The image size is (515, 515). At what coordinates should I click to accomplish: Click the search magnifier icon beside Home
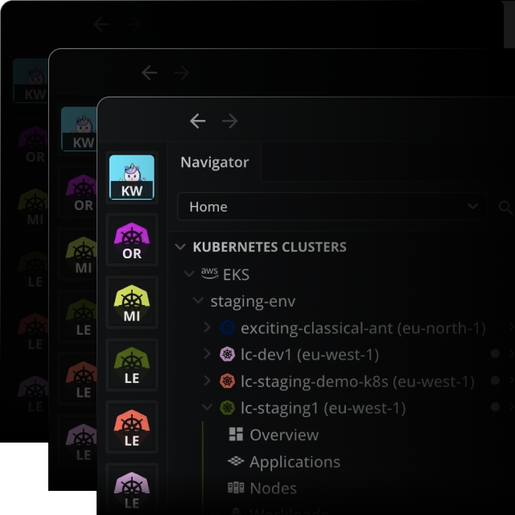pos(505,207)
